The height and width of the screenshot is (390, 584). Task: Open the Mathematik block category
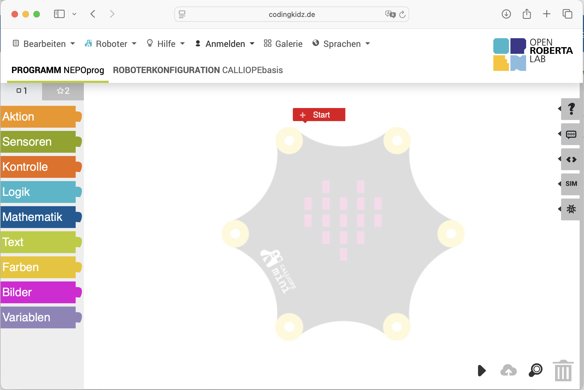pyautogui.click(x=41, y=217)
